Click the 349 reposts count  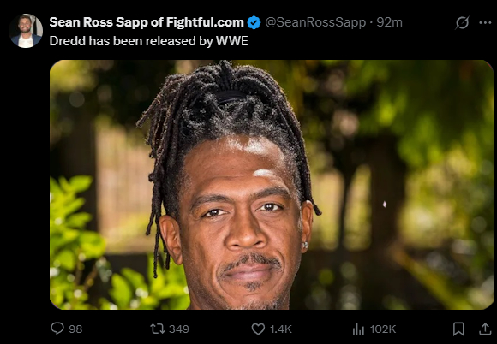179,329
